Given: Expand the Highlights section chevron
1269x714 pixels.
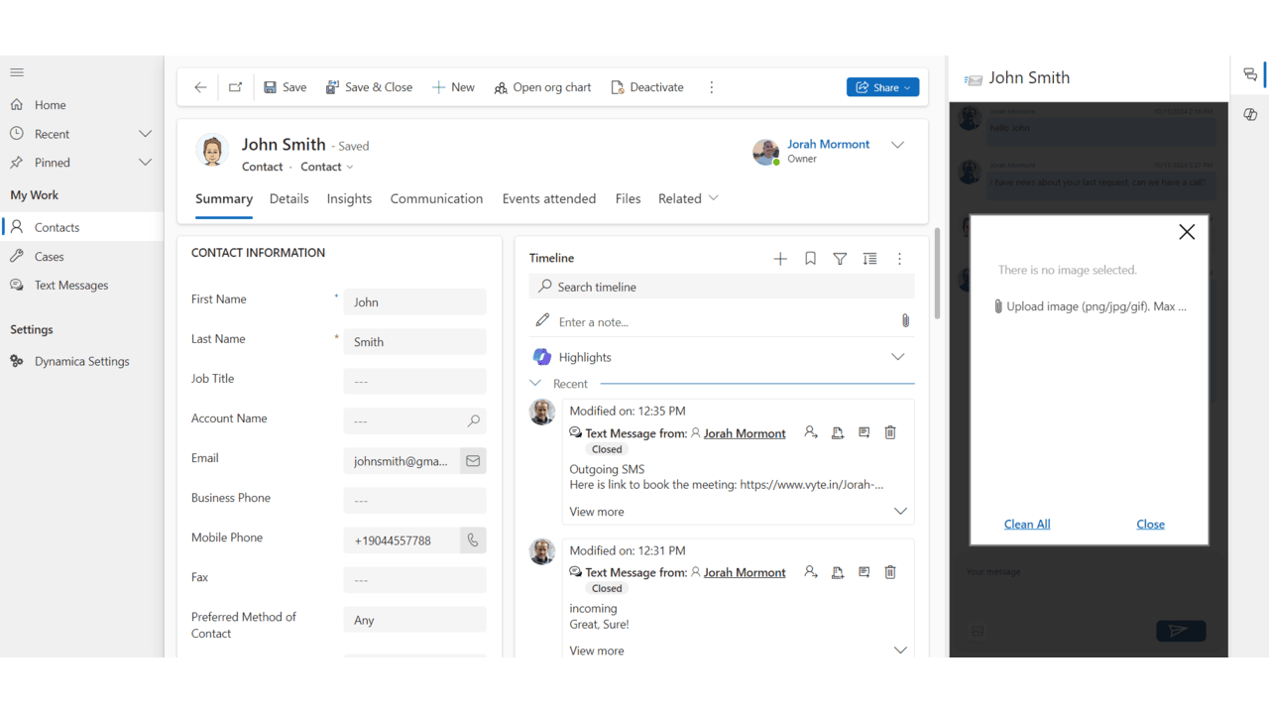Looking at the screenshot, I should (897, 357).
